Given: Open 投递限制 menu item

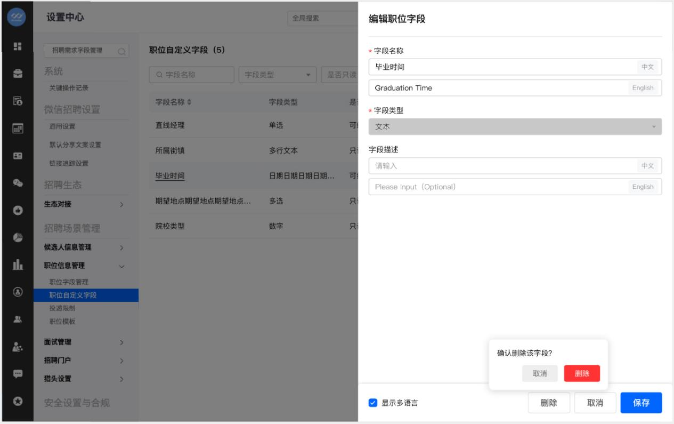Looking at the screenshot, I should click(62, 308).
